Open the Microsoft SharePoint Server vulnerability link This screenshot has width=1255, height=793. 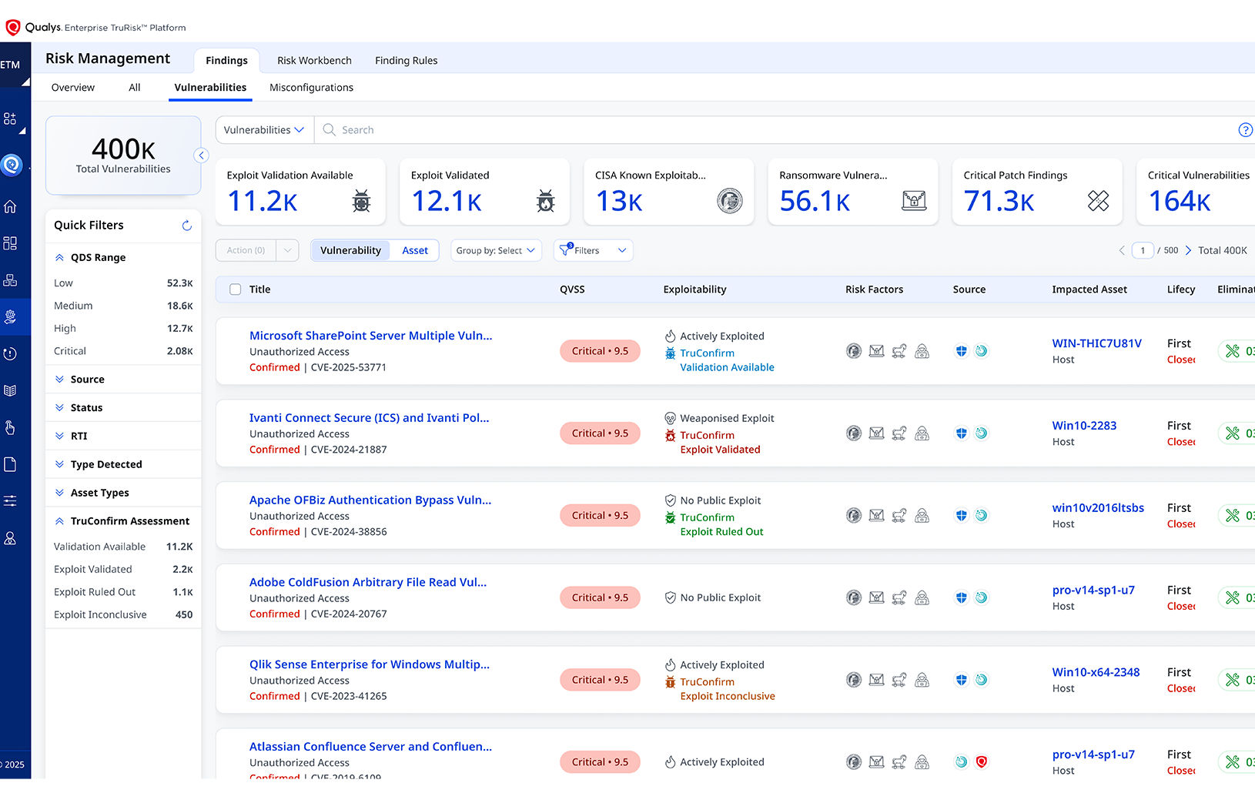370,336
